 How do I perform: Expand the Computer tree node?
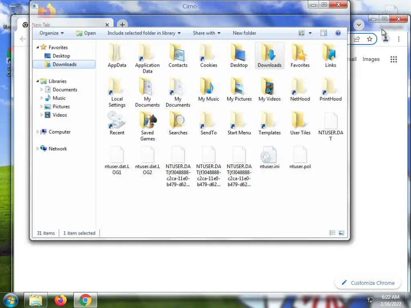click(x=37, y=132)
